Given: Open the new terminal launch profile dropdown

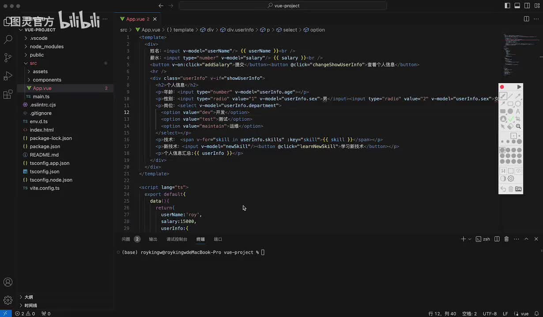Looking at the screenshot, I should 470,239.
